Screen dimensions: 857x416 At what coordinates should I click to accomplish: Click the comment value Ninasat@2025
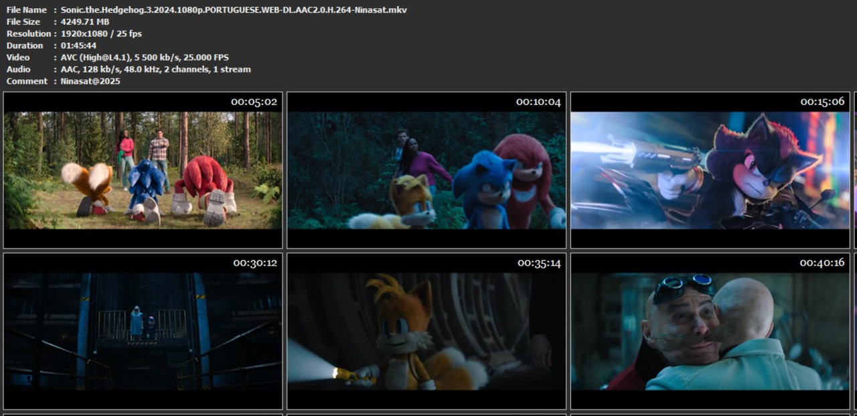point(90,81)
